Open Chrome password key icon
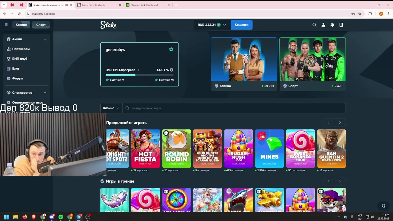393x221 pixels. [x=353, y=14]
